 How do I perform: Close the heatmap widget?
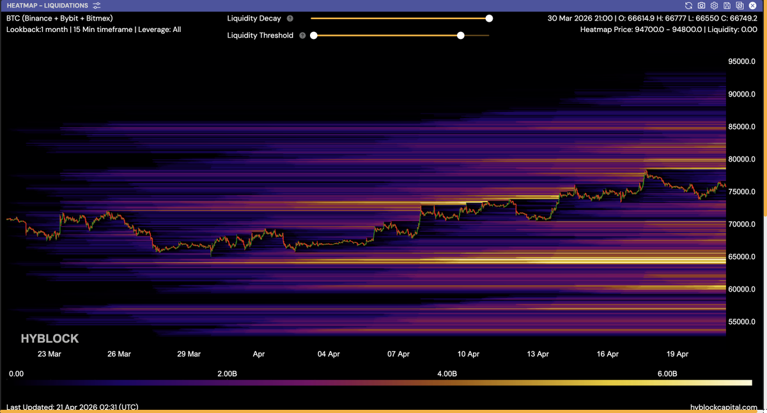pos(752,6)
